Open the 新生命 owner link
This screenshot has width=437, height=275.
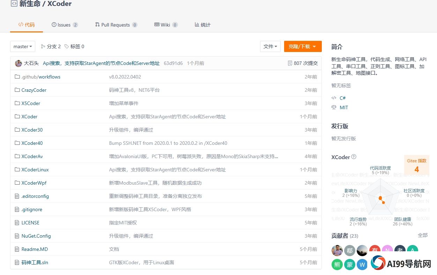pos(30,4)
